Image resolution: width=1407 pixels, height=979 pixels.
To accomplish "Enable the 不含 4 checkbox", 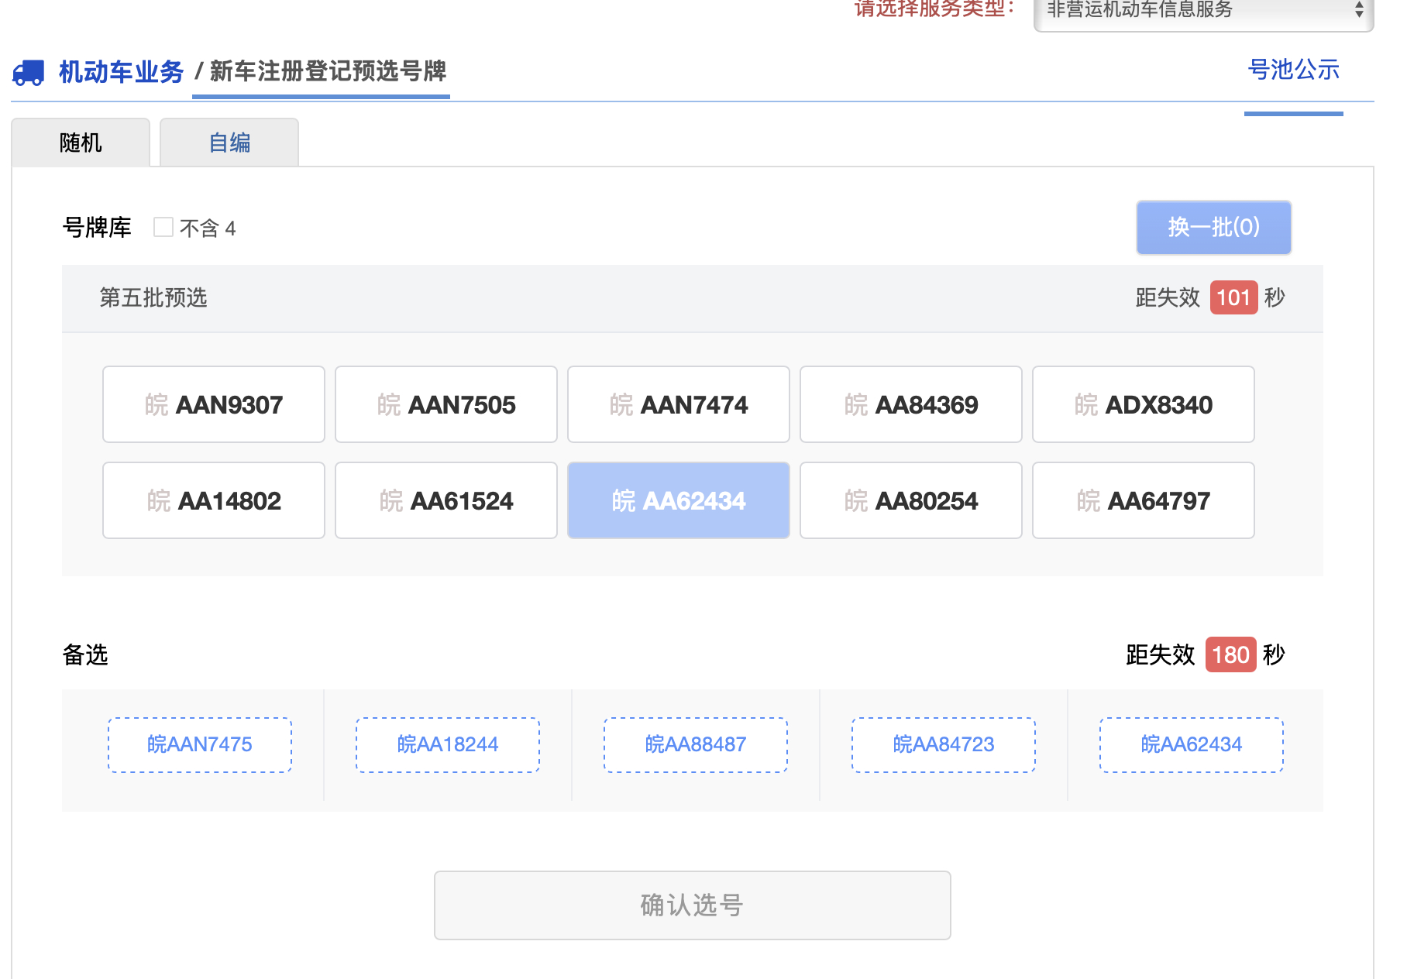I will tap(163, 227).
